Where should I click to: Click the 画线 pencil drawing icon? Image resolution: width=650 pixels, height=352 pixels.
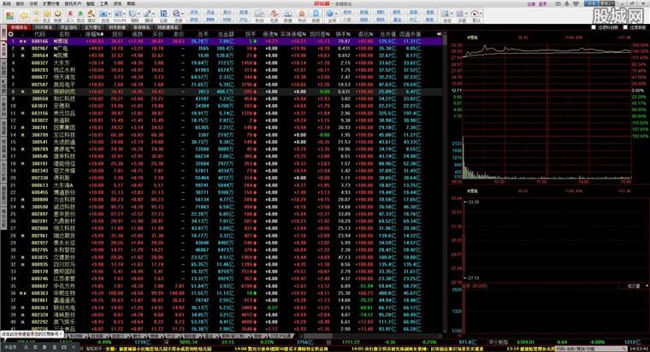point(147,15)
